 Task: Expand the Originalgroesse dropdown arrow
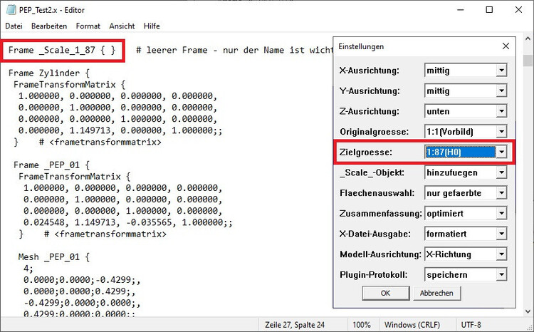click(x=501, y=132)
